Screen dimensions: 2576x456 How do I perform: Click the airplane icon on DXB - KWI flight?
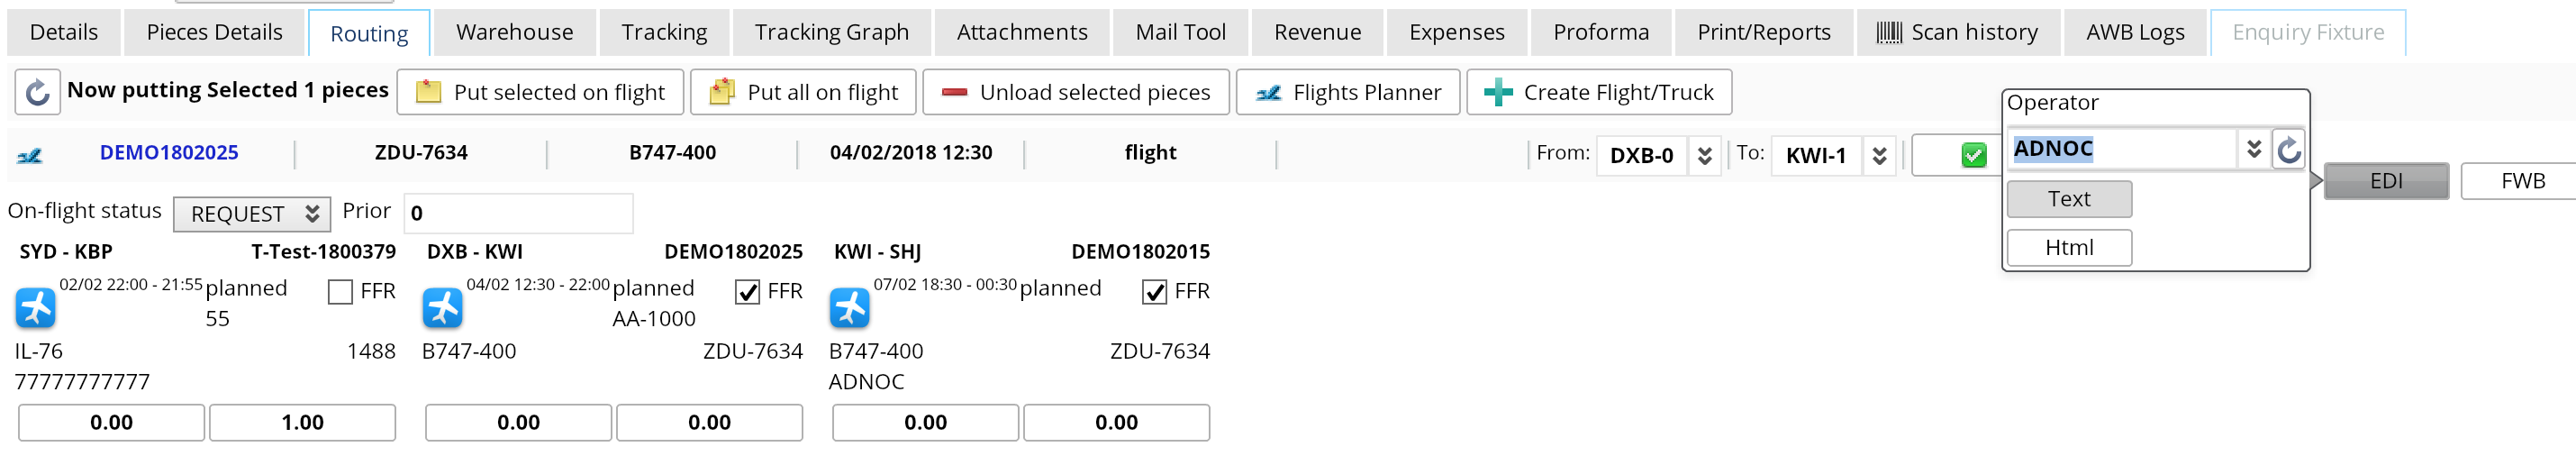tap(443, 307)
